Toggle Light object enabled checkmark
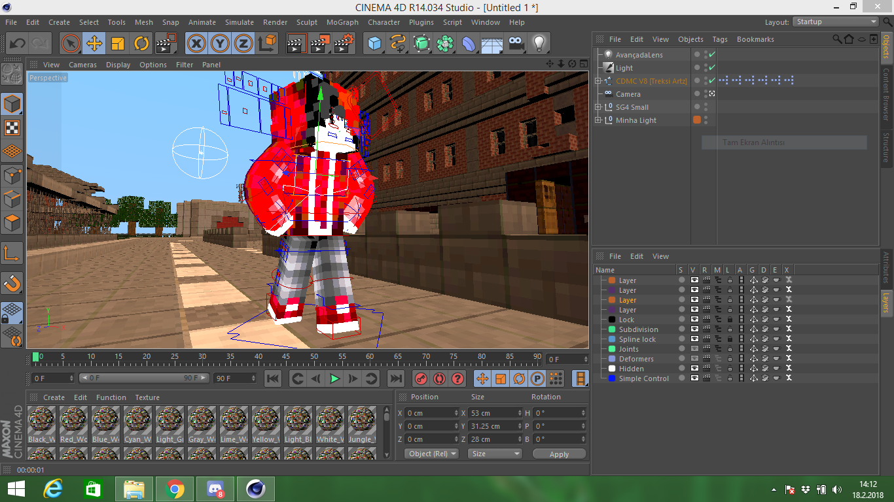The width and height of the screenshot is (894, 502). (712, 68)
